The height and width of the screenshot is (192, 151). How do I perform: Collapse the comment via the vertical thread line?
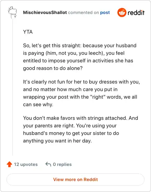coord(12,87)
